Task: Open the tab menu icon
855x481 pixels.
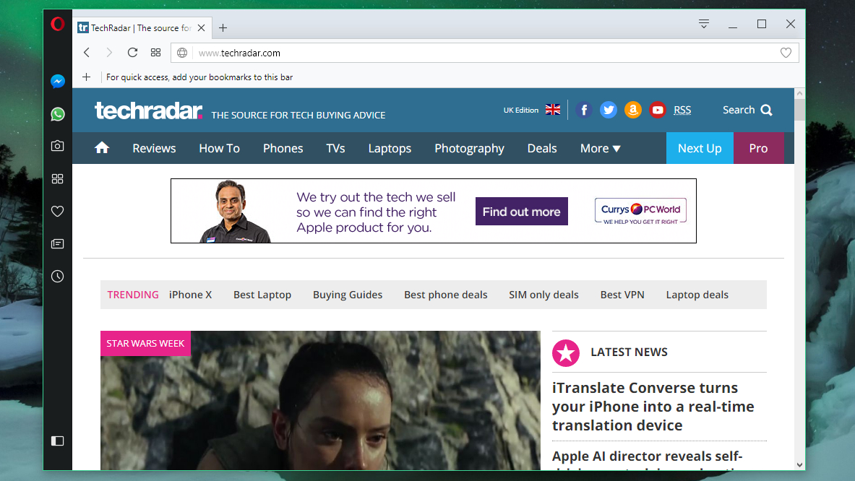Action: pyautogui.click(x=704, y=24)
